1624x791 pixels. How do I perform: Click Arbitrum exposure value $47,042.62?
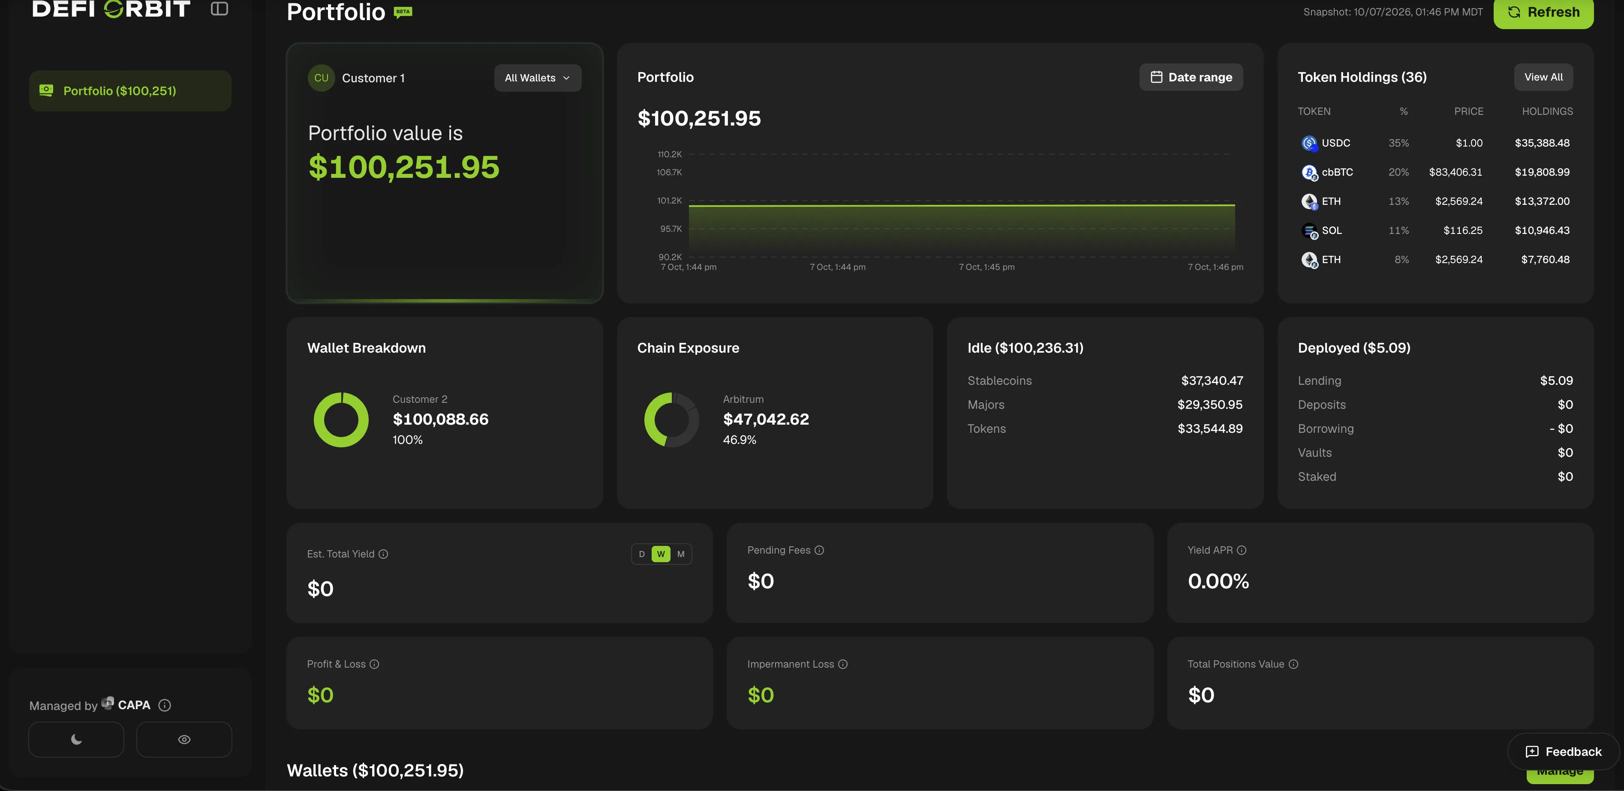tap(766, 420)
